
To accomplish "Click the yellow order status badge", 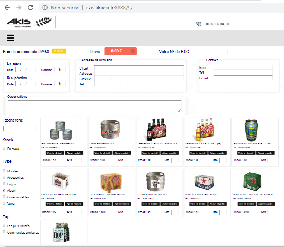I will (x=59, y=51).
